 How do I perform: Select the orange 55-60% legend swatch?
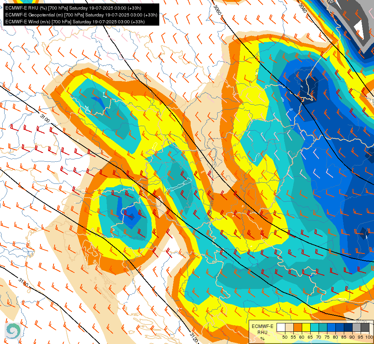coord(298,327)
